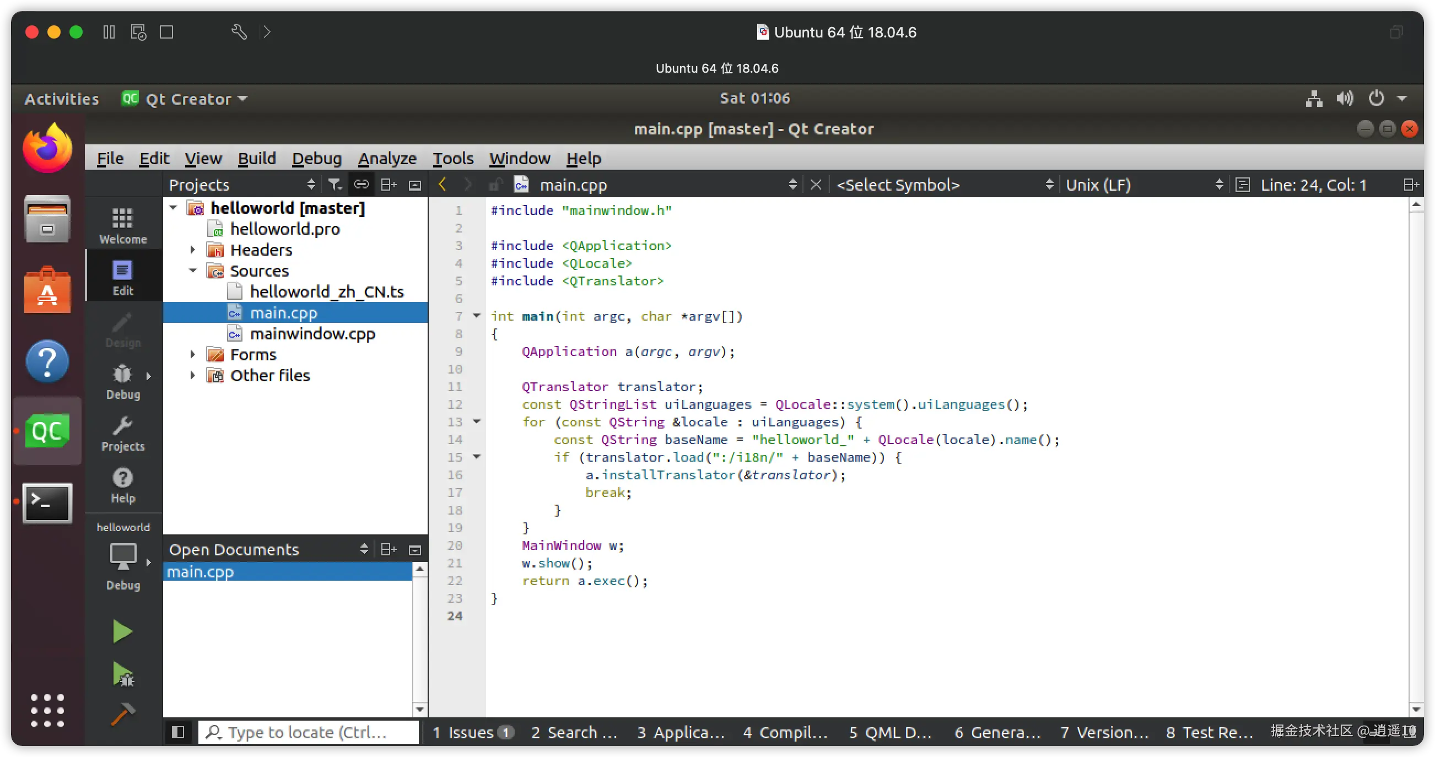
Task: Expand the Headers folder
Action: (x=193, y=250)
